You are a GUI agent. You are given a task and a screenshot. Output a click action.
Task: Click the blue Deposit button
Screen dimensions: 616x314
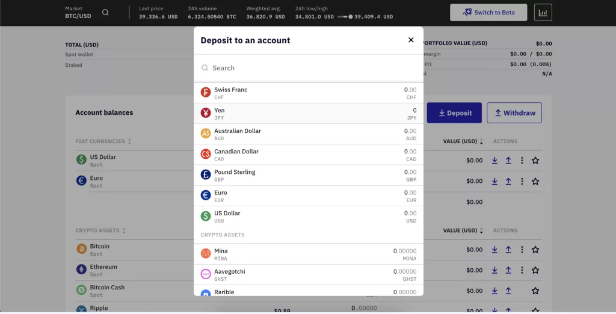(455, 113)
